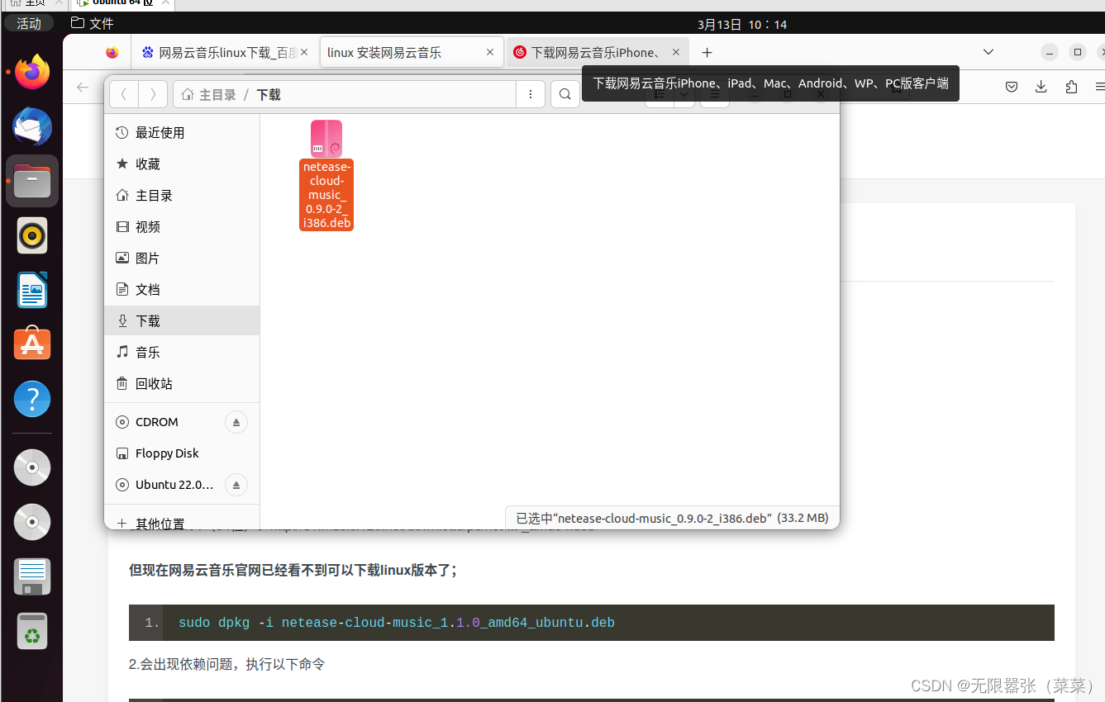
Task: Switch to 下载网易云音乐iPhone tab
Action: [597, 52]
